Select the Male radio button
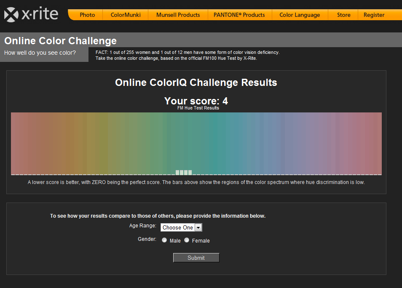Viewport: 402px width, 288px height. pyautogui.click(x=164, y=240)
